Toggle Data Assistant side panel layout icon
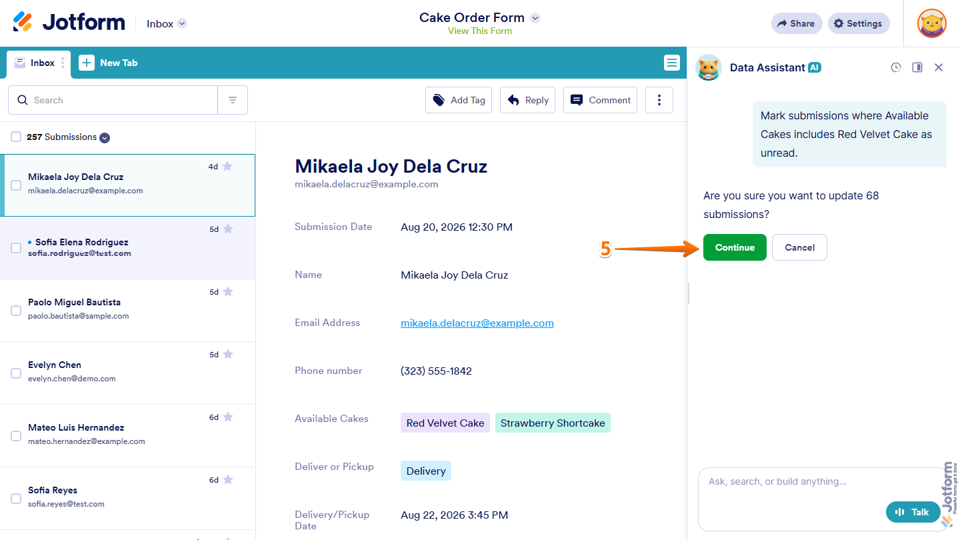 pos(917,67)
